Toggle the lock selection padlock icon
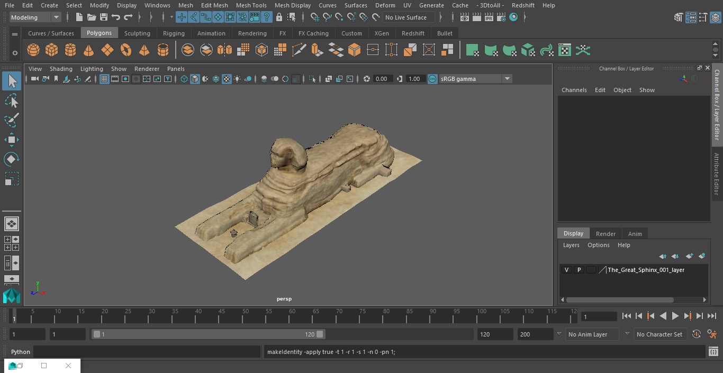 (x=279, y=17)
